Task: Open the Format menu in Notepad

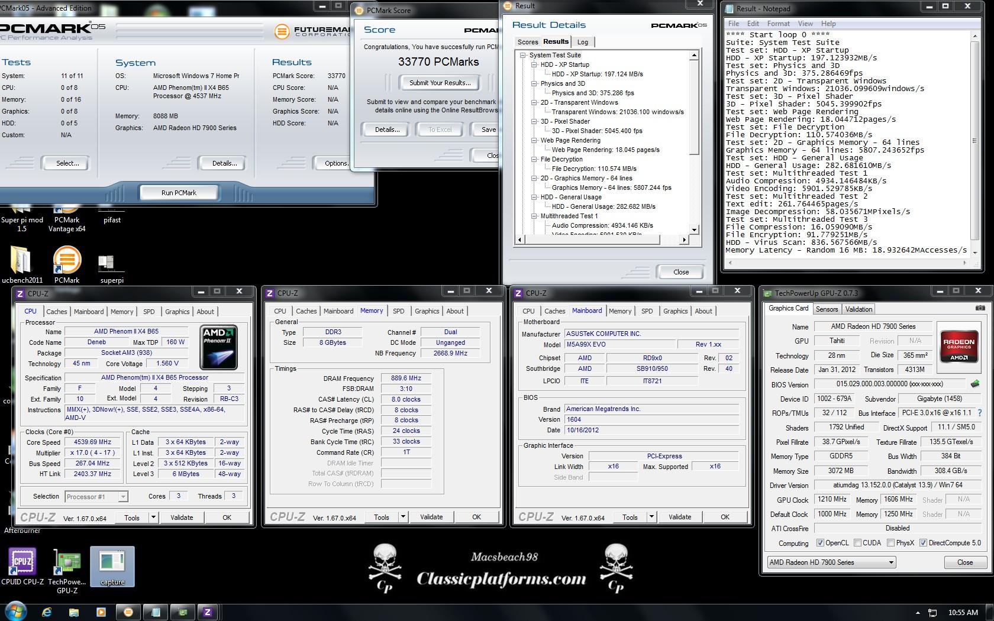Action: click(778, 24)
